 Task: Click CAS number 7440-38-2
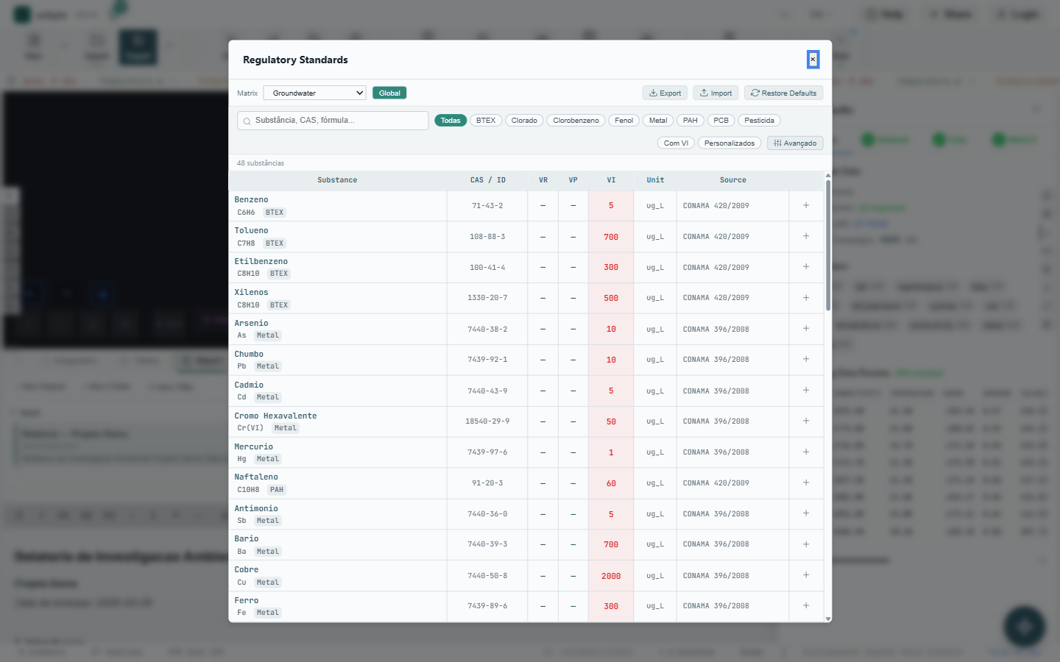[487, 329]
